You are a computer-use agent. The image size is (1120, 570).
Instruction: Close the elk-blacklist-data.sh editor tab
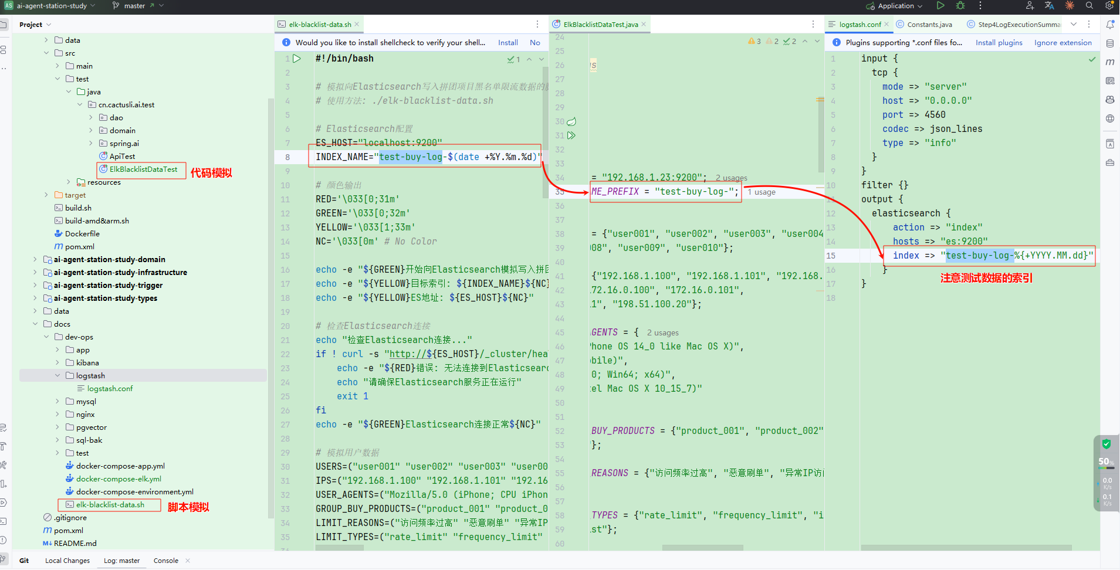(357, 24)
